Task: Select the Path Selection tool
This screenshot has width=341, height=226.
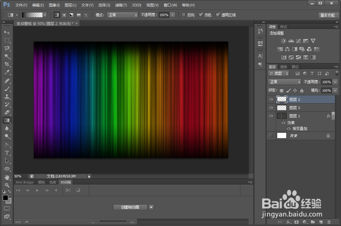Action: [x=7, y=161]
